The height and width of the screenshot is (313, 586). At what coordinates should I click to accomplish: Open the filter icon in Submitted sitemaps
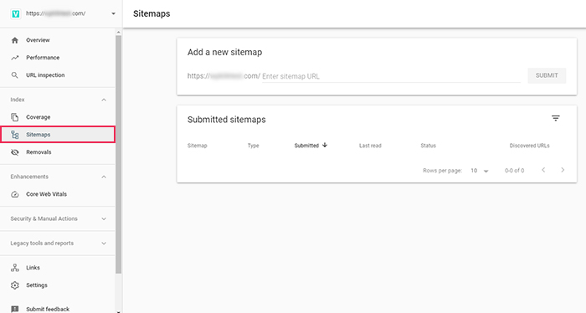[556, 118]
